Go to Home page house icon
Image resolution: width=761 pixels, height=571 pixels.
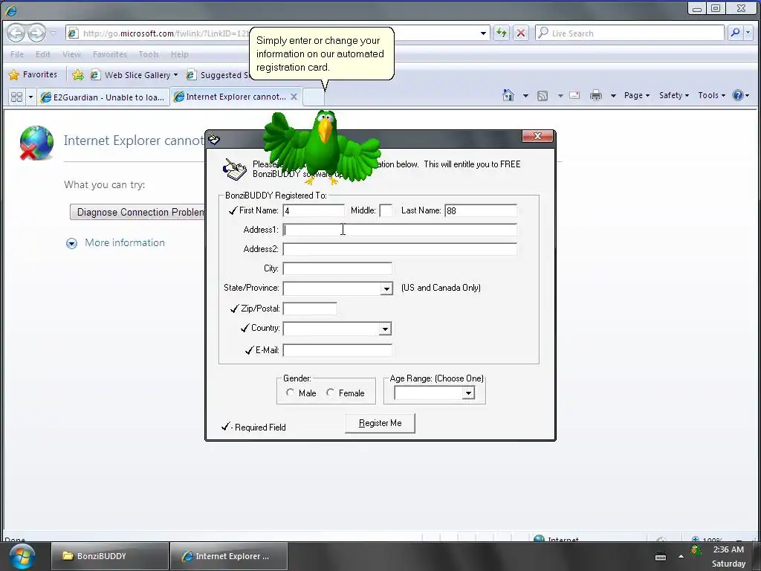pos(508,96)
